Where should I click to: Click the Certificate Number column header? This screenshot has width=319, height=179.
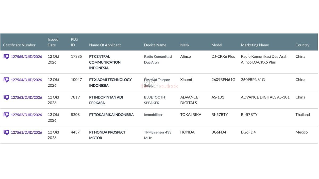19,45
